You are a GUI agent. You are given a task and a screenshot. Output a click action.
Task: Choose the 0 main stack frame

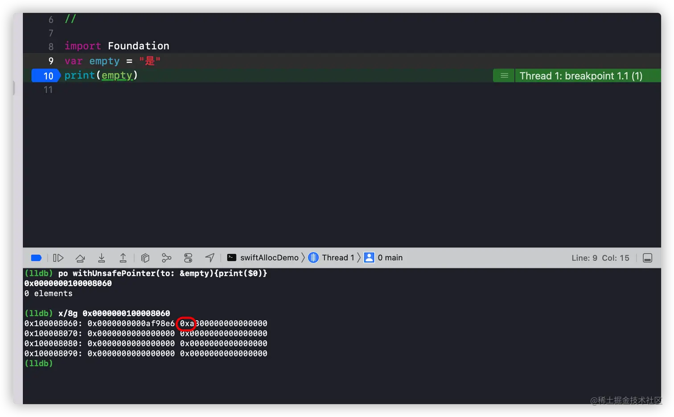384,258
